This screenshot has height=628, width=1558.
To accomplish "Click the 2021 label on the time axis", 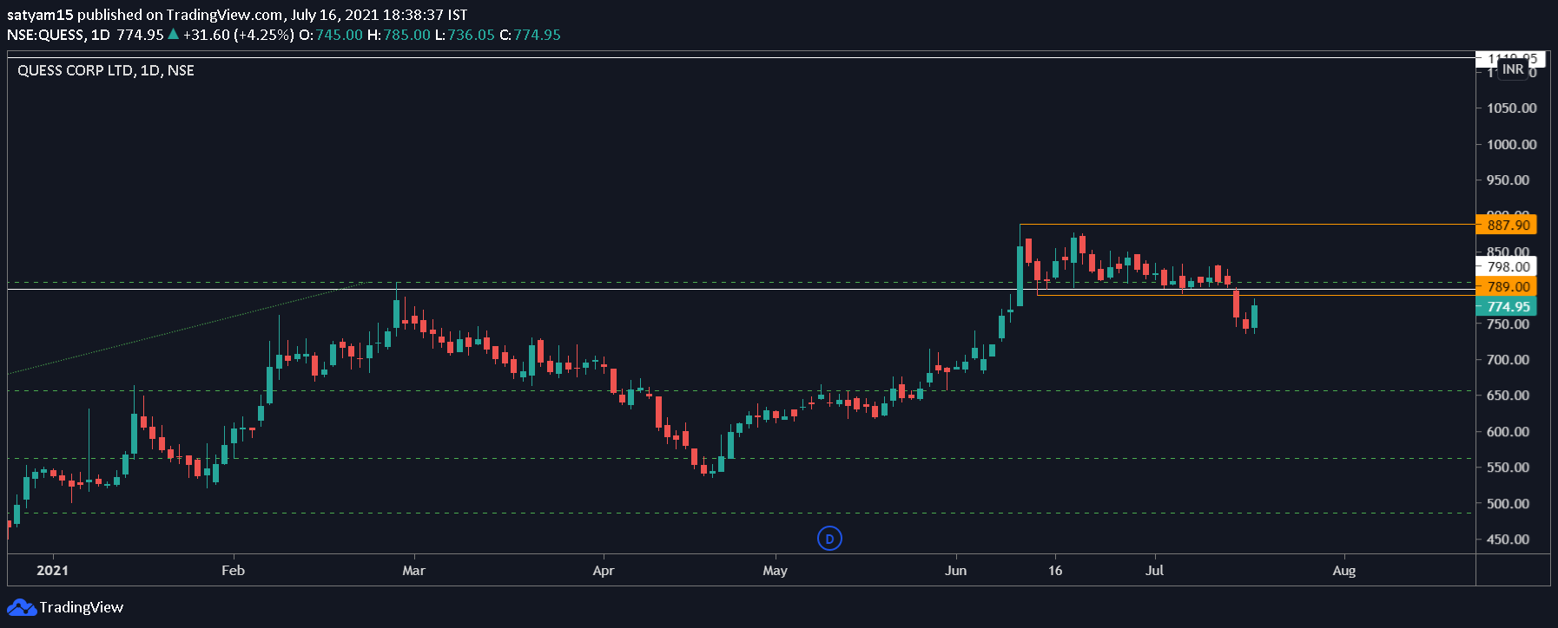I will (52, 570).
